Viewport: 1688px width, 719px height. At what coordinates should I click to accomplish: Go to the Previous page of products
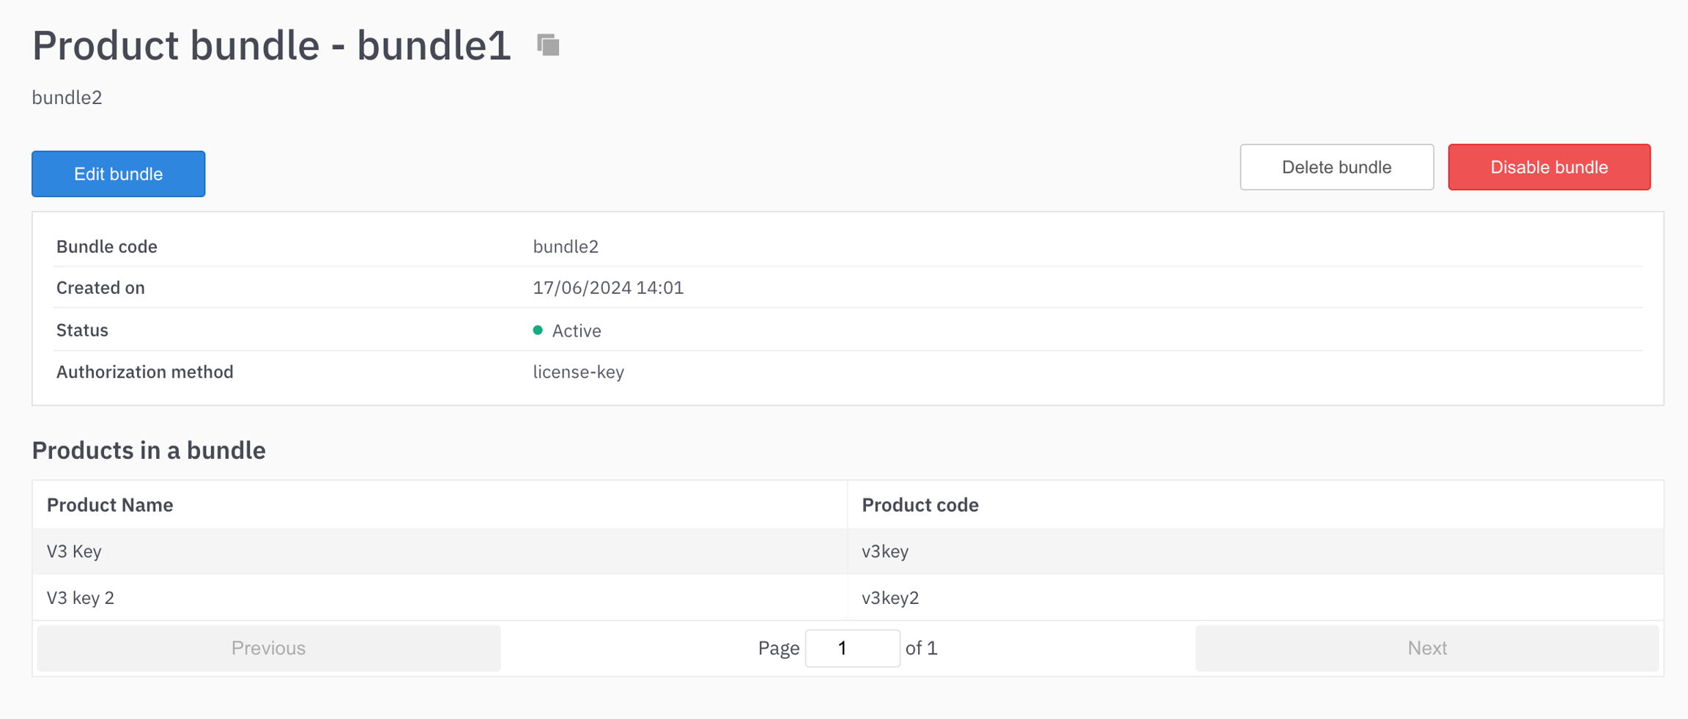(x=268, y=648)
